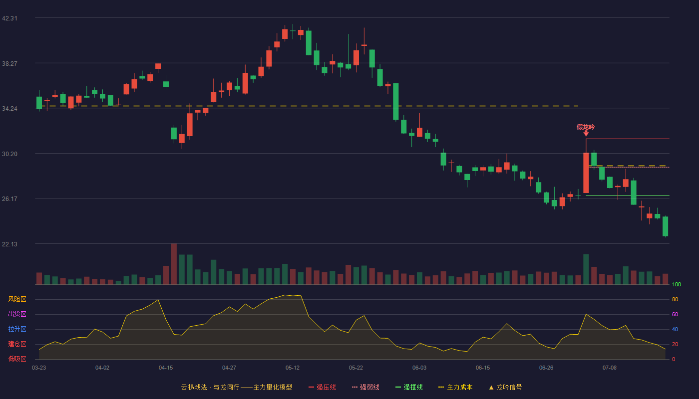Viewport: 699px width, 399px height.
Task: Click the 假龙吟 signal label
Action: click(586, 127)
